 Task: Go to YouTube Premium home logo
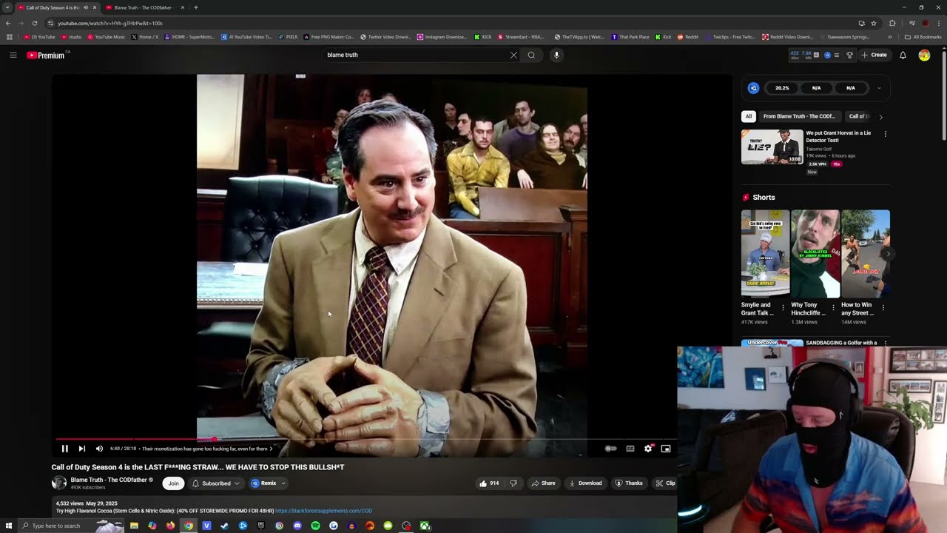pos(46,56)
